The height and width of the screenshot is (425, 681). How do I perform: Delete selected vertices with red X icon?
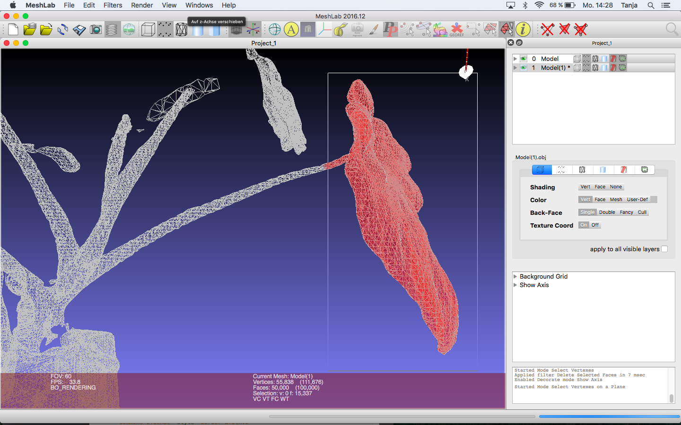click(548, 30)
